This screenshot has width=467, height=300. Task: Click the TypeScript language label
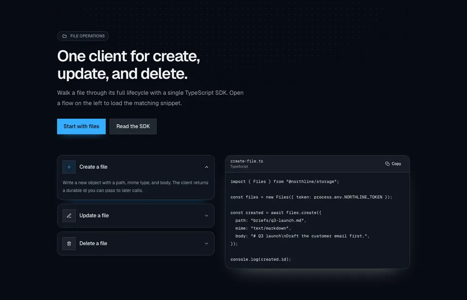(239, 167)
